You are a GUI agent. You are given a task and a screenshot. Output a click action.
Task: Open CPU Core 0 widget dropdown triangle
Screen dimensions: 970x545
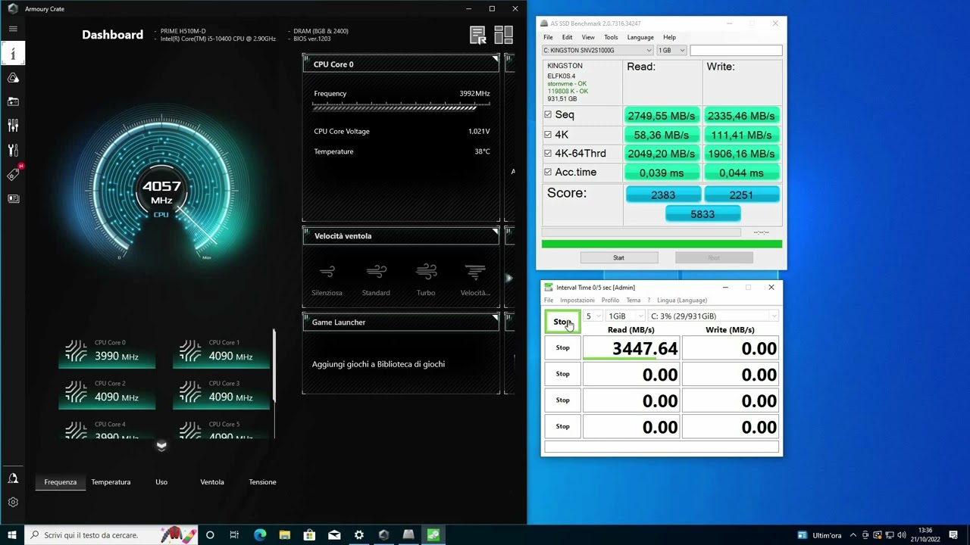pos(495,58)
